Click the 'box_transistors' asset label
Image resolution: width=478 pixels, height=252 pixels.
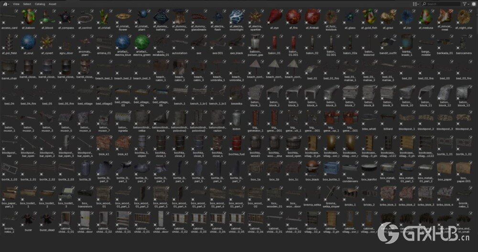click(x=85, y=205)
